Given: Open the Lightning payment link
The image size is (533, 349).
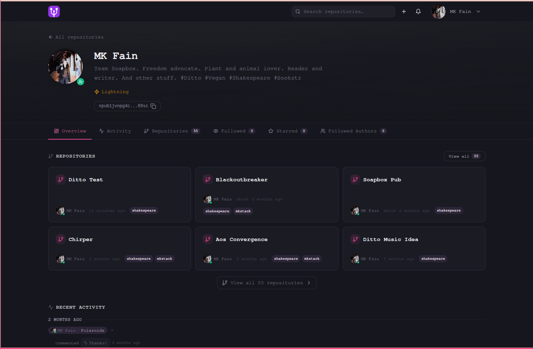Looking at the screenshot, I should pos(111,92).
